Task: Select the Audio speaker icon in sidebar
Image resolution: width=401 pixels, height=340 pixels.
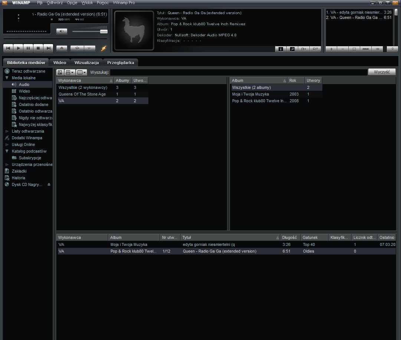Action: pos(14,84)
